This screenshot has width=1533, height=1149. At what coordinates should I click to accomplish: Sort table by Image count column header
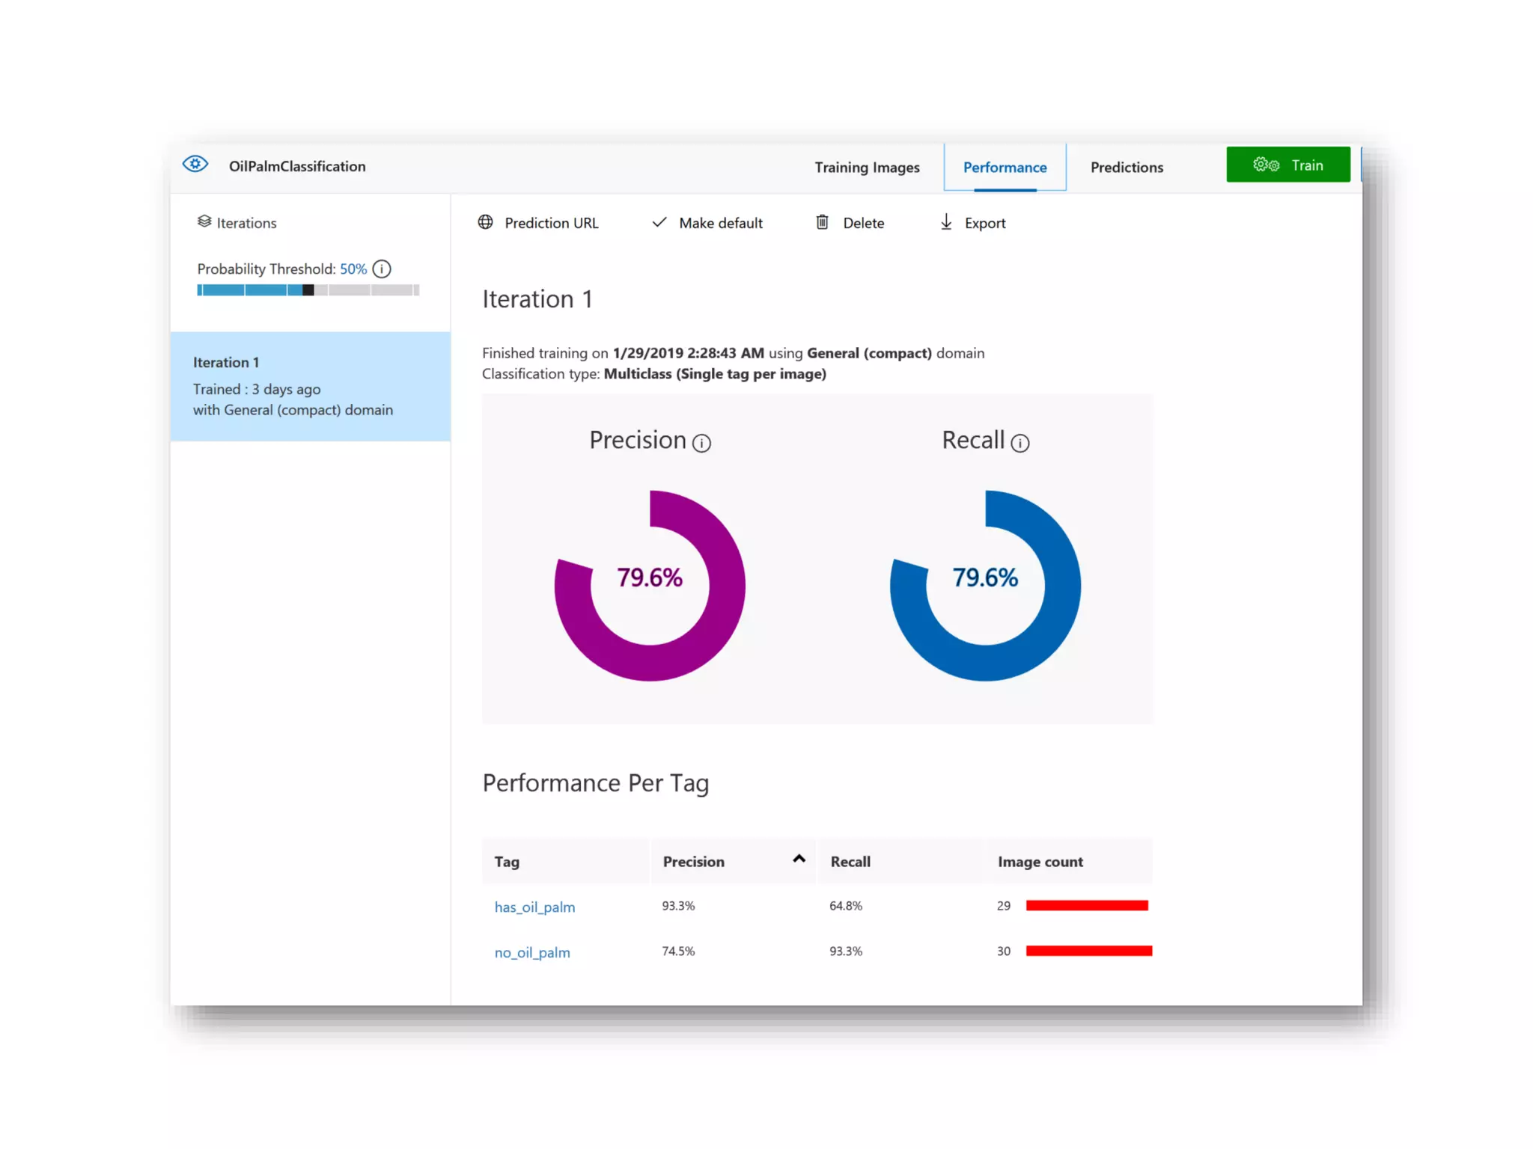click(1040, 862)
